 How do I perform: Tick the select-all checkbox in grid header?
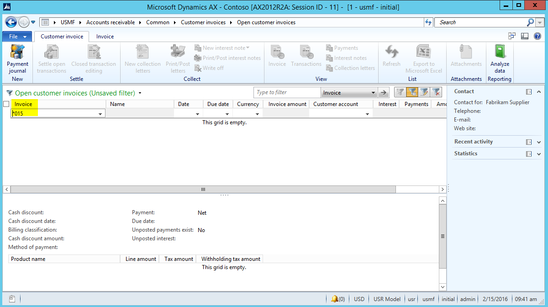click(6, 104)
